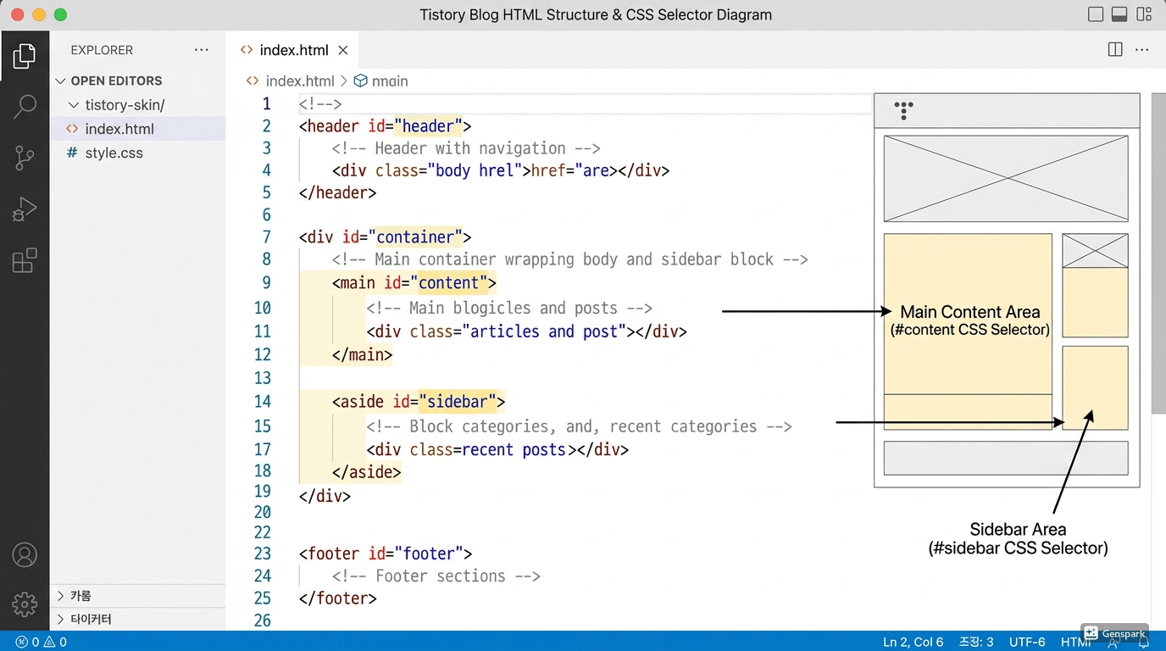The height and width of the screenshot is (651, 1166).
Task: Collapse the tistory-skin folder
Action: (75, 105)
